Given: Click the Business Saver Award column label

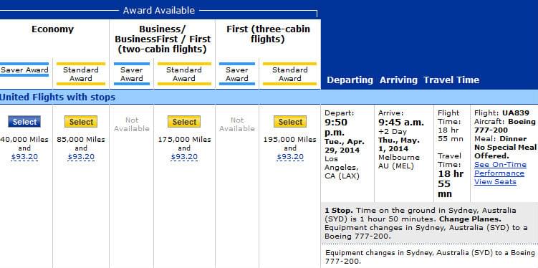Looking at the screenshot, I should 131,74.
